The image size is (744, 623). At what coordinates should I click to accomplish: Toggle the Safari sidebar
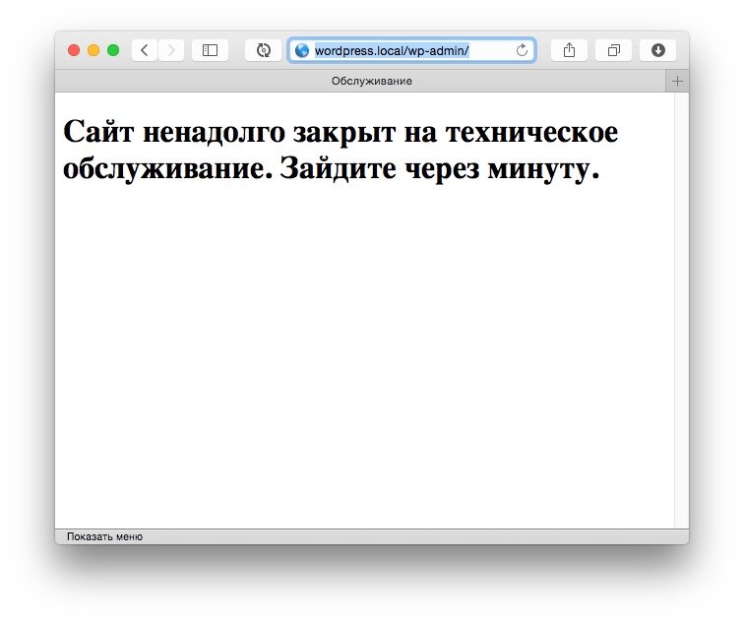pyautogui.click(x=210, y=50)
